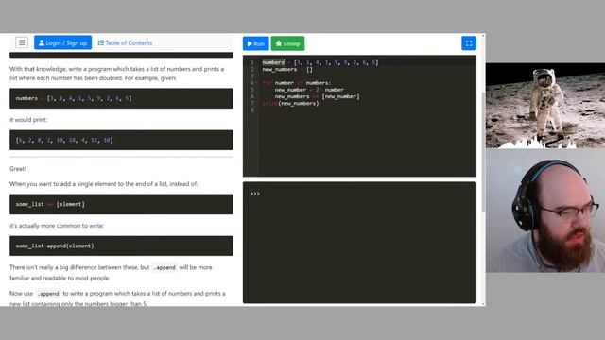Click the doubled list output code block
The height and width of the screenshot is (340, 605).
point(121,140)
